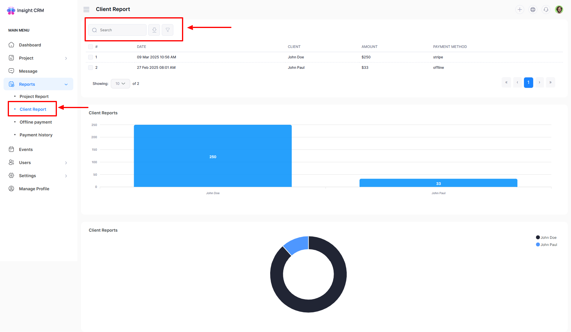The image size is (571, 332).
Task: Open Offline payment report
Action: click(x=35, y=122)
